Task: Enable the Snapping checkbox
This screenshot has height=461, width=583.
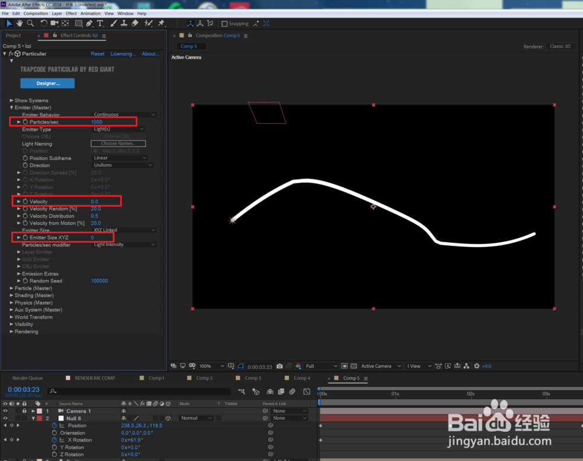Action: 224,23
